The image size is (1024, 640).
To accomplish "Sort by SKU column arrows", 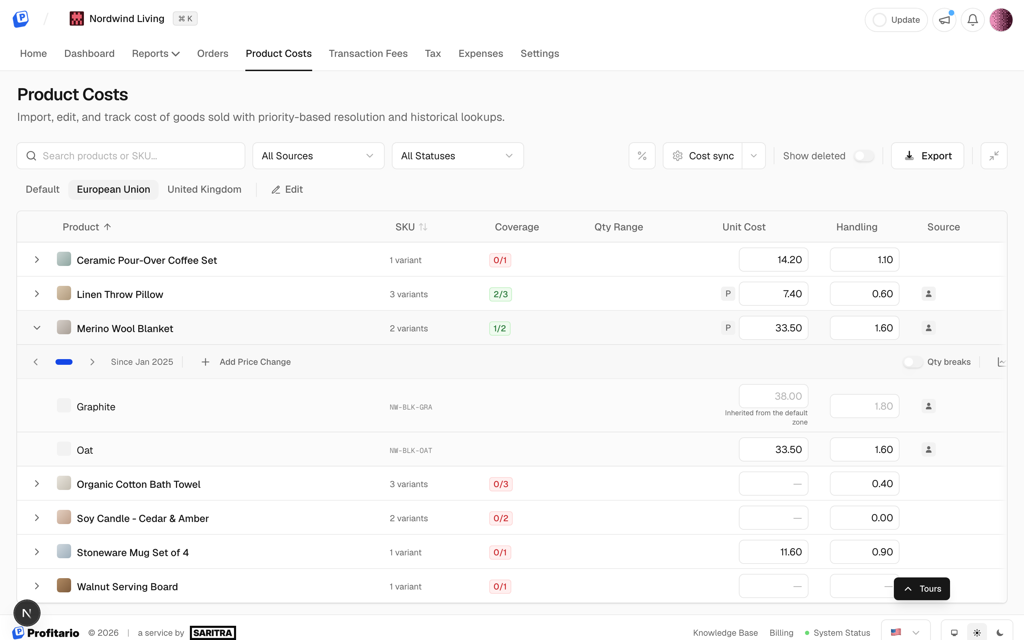I will (423, 227).
